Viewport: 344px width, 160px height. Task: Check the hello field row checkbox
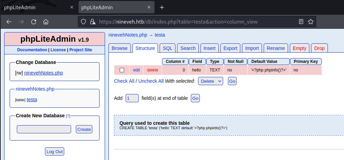point(122,70)
